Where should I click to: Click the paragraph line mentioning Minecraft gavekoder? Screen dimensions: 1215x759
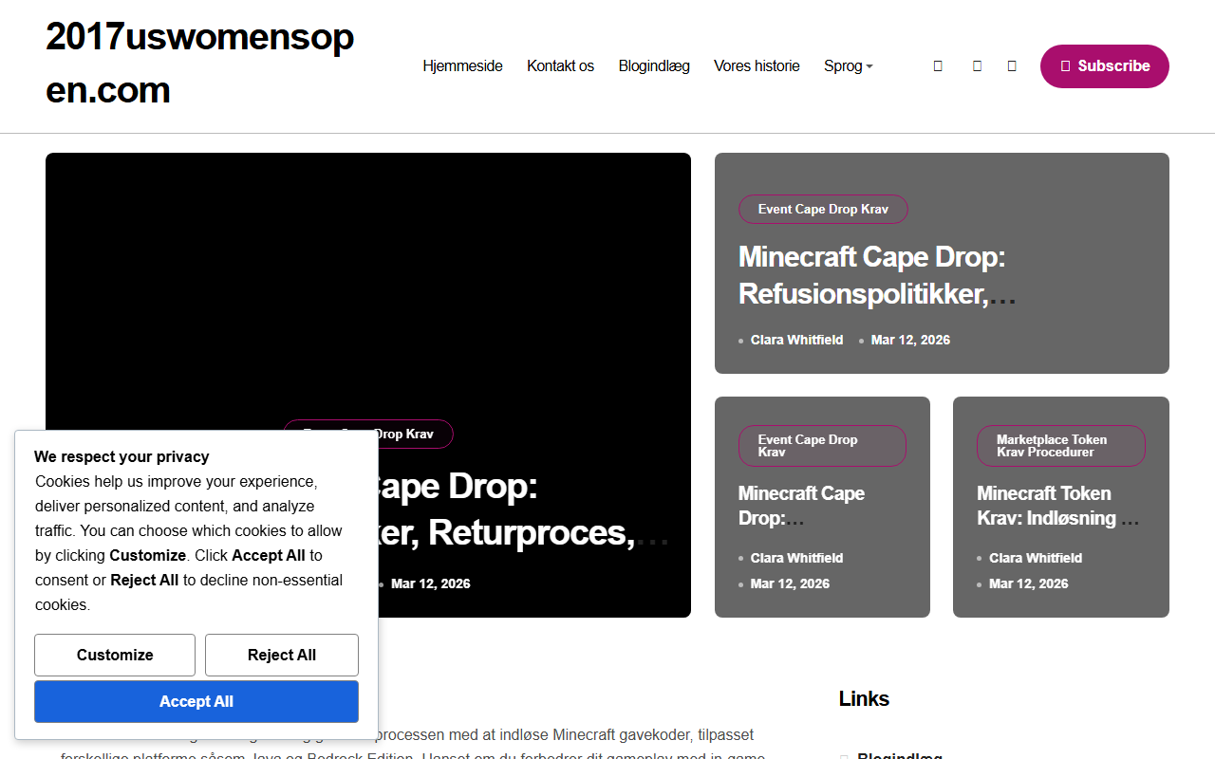pos(567,734)
